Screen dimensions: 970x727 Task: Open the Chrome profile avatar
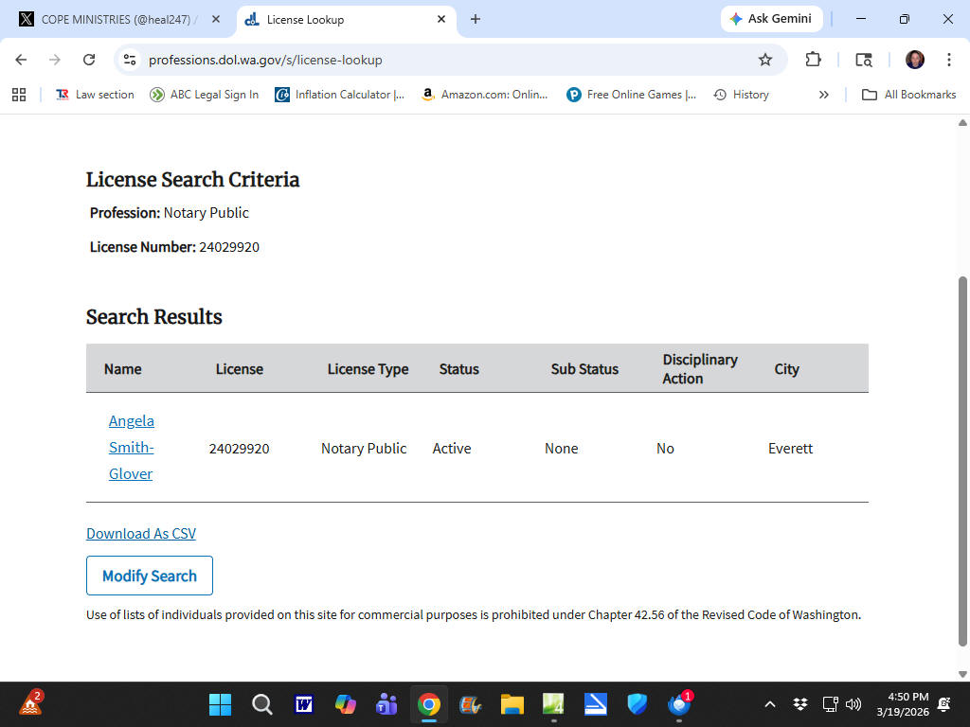[x=914, y=60]
